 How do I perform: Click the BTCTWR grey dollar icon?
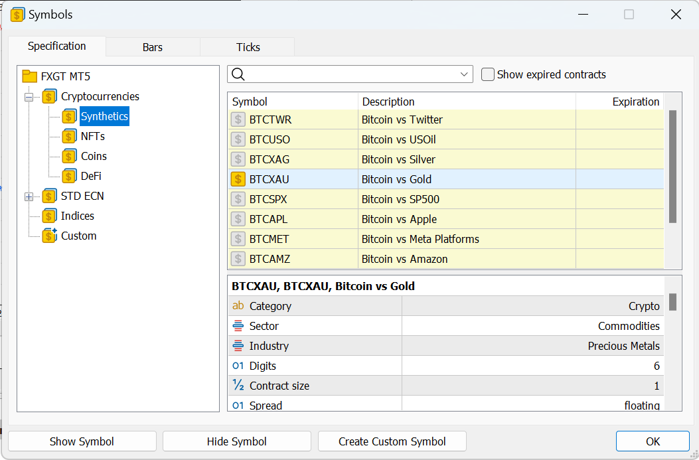(238, 119)
